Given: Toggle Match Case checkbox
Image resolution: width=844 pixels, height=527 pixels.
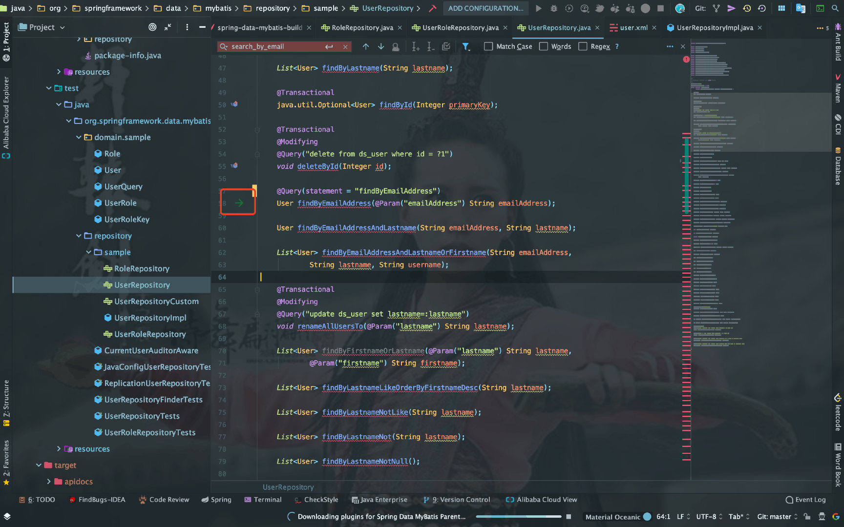Looking at the screenshot, I should pyautogui.click(x=488, y=46).
